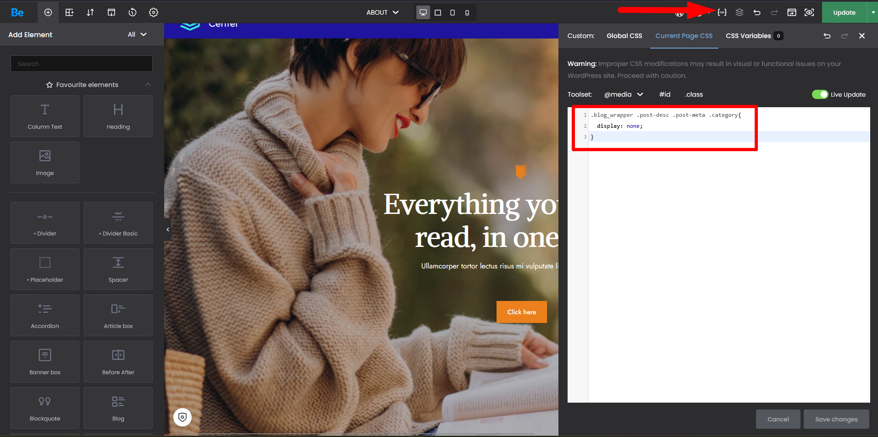Click the Cancel button
The image size is (878, 437).
tap(778, 419)
